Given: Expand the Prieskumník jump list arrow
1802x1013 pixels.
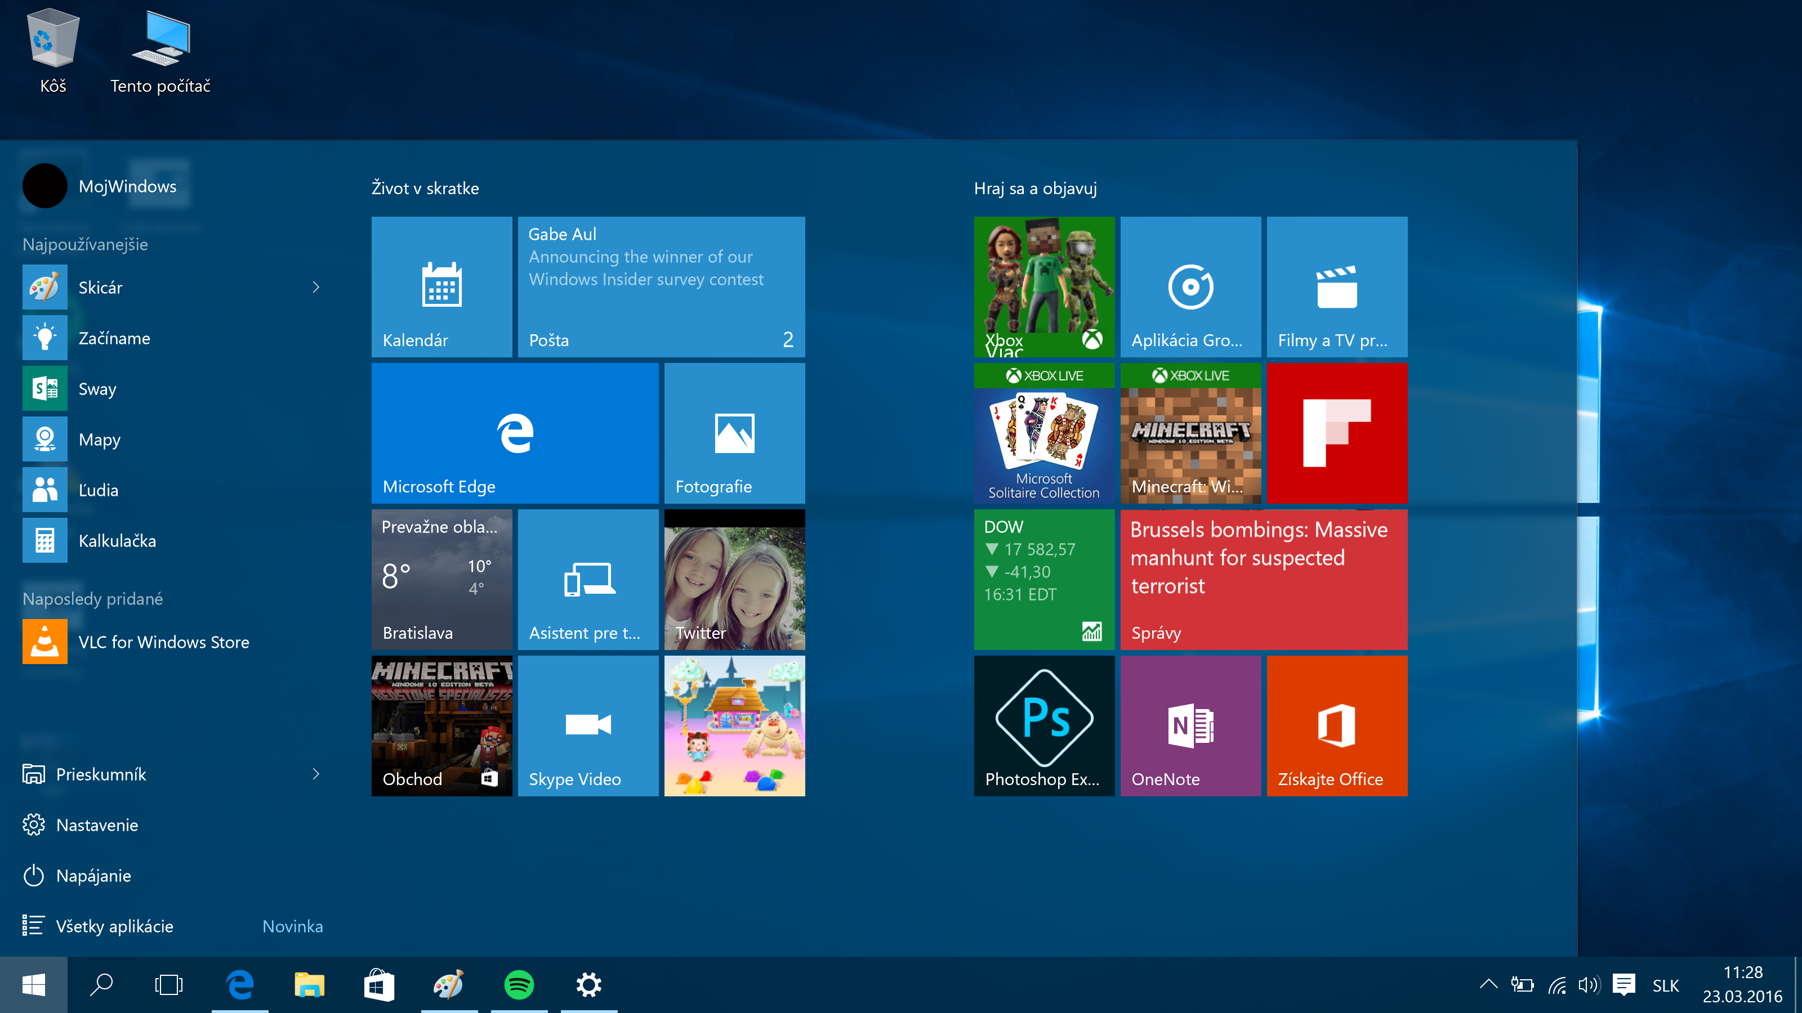Looking at the screenshot, I should pyautogui.click(x=316, y=774).
